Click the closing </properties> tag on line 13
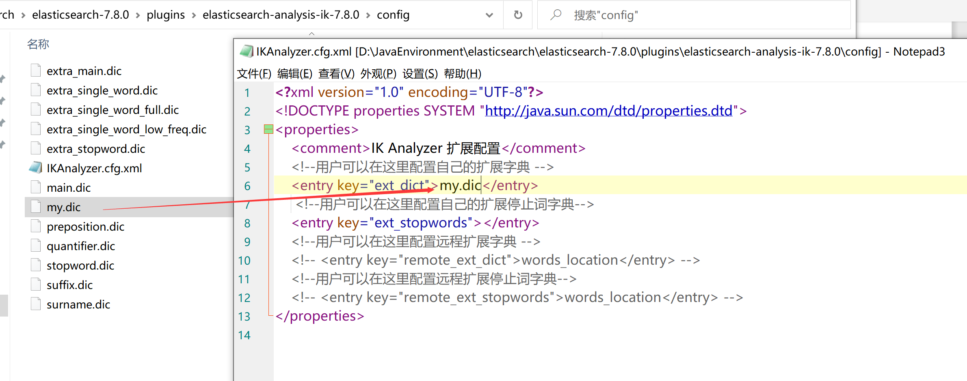Image resolution: width=967 pixels, height=381 pixels. pyautogui.click(x=320, y=316)
